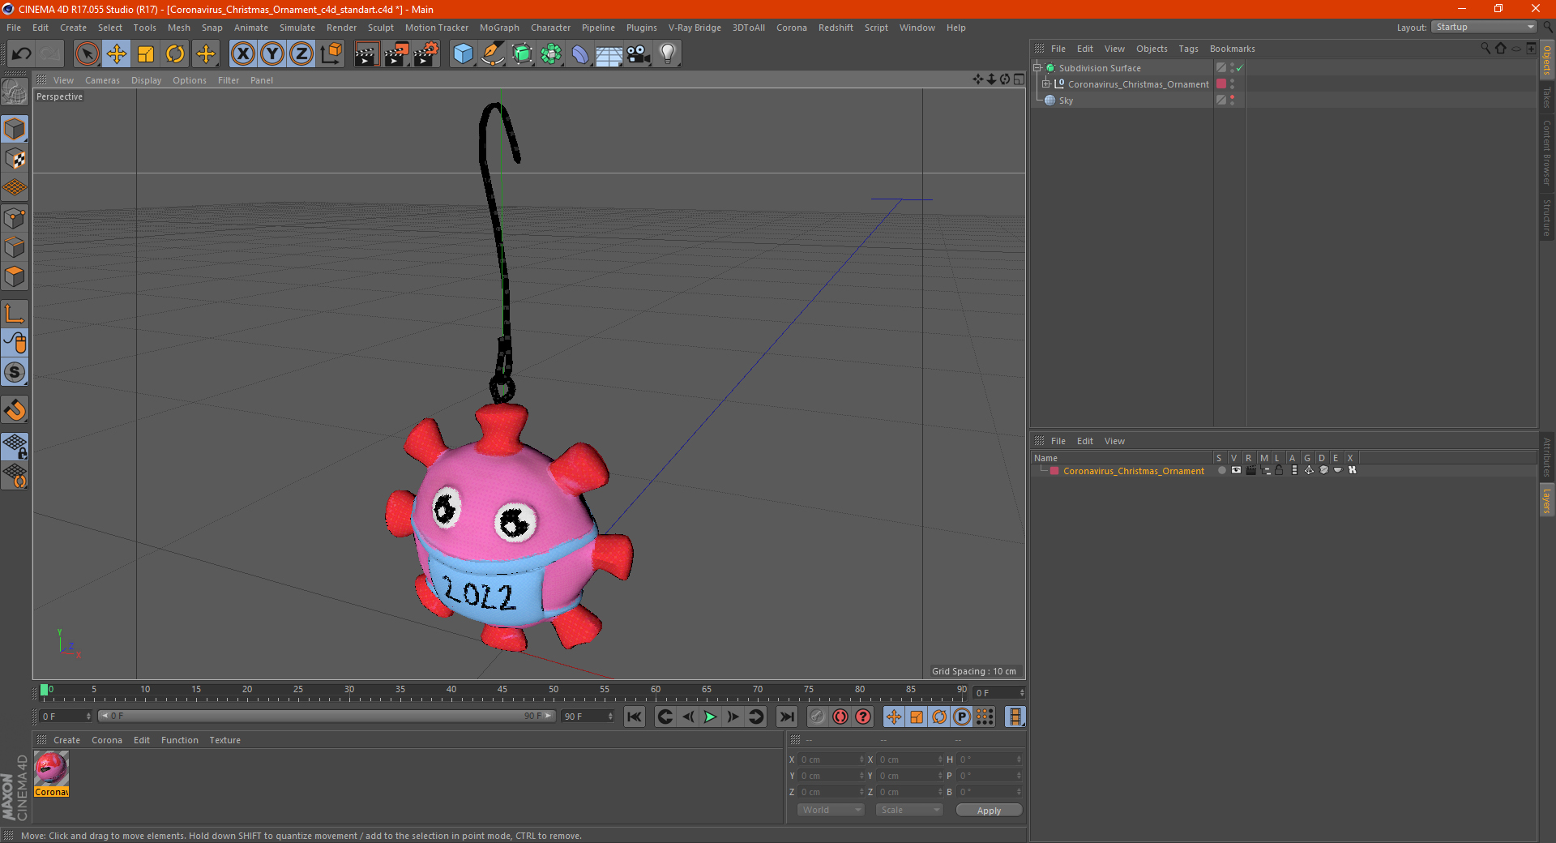Step to the next frame
The image size is (1556, 843).
(733, 717)
